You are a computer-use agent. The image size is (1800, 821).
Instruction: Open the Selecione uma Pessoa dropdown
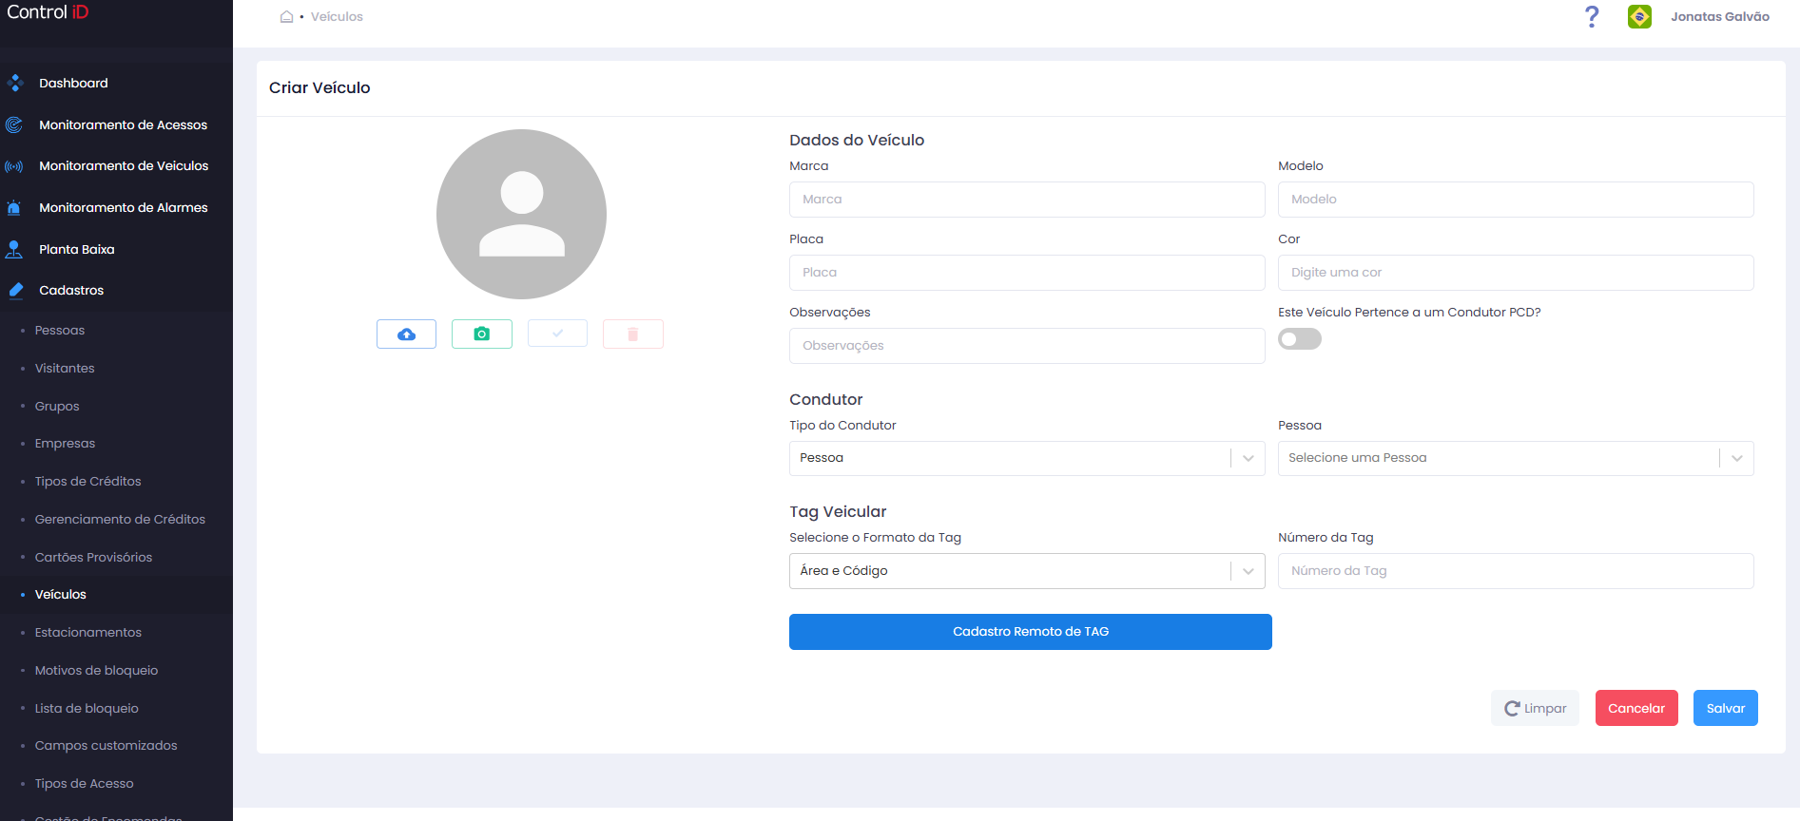tap(1516, 458)
